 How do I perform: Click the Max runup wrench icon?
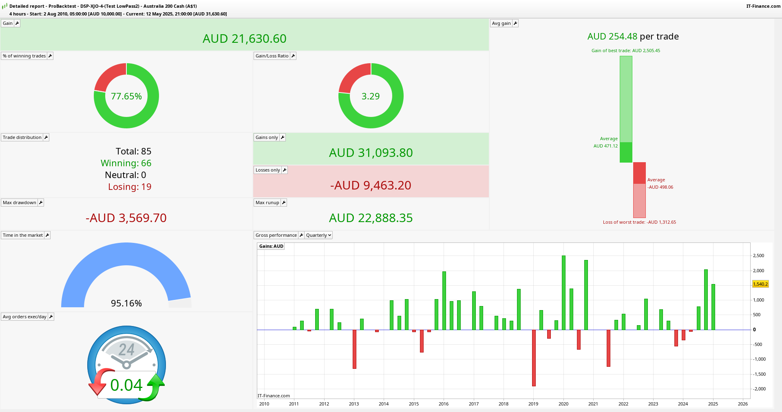[284, 203]
